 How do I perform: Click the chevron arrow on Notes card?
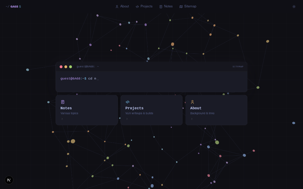pyautogui.click(x=62, y=119)
